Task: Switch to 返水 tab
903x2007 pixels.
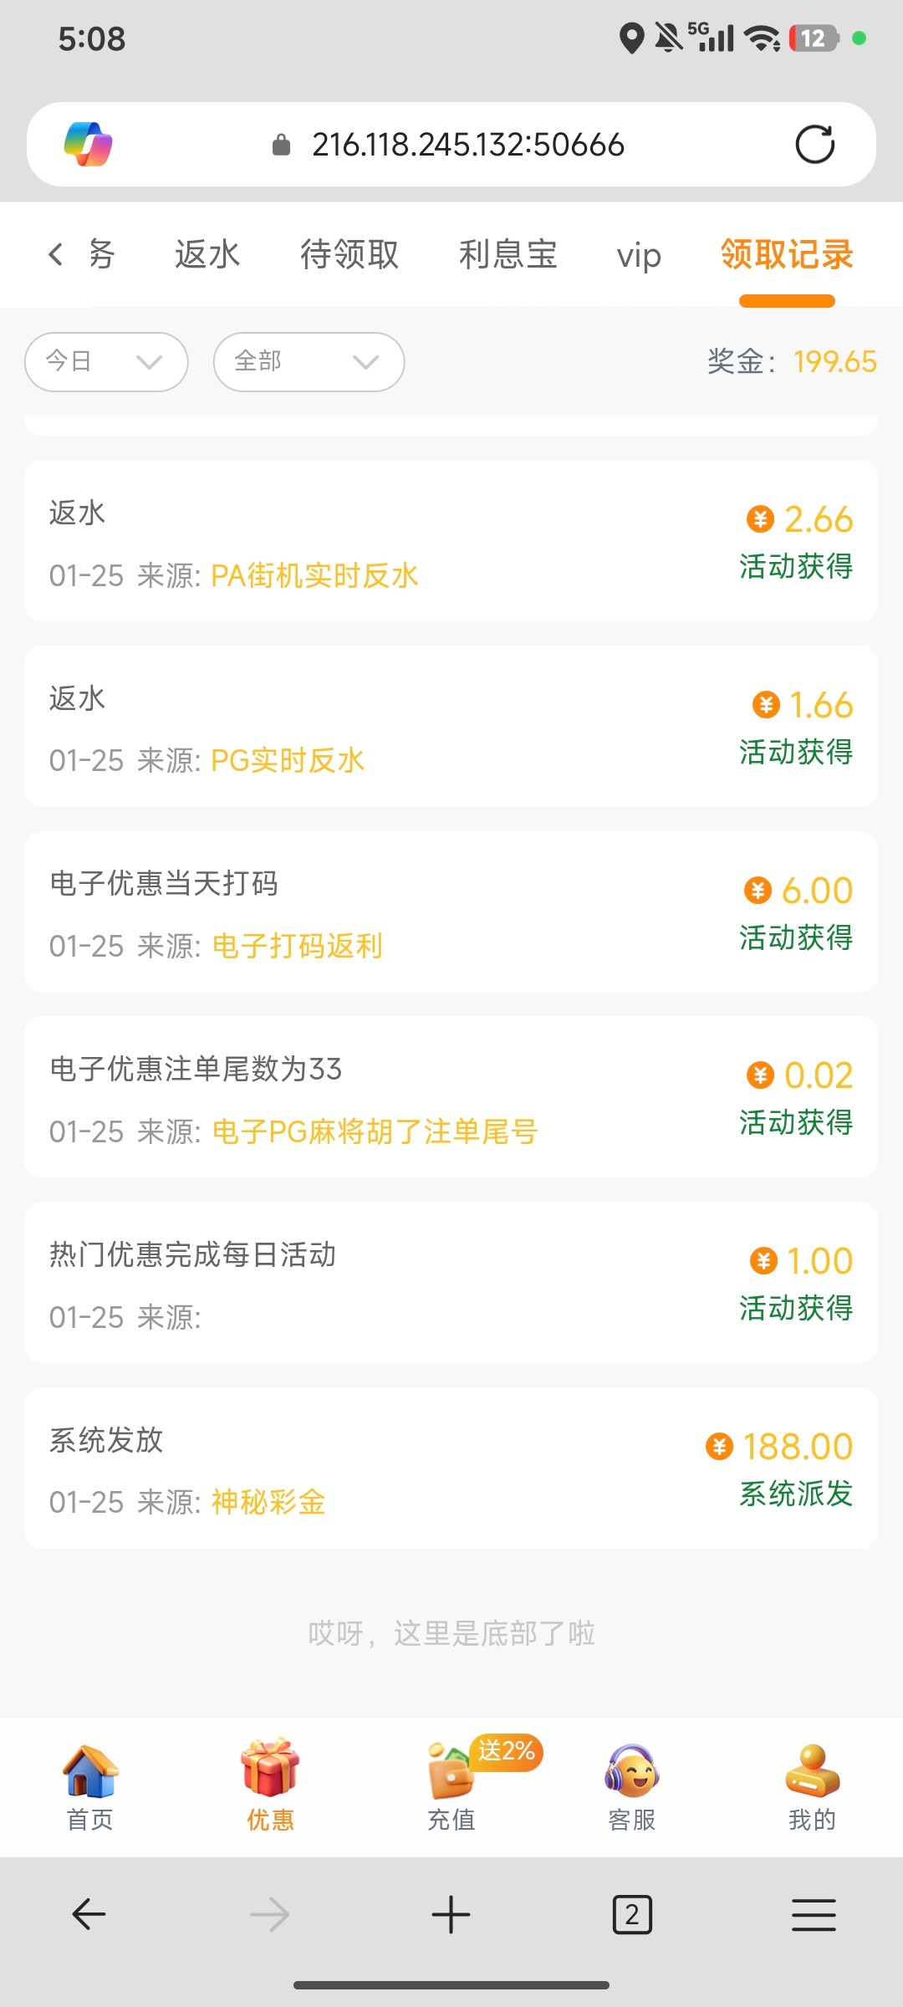Action: (x=207, y=254)
